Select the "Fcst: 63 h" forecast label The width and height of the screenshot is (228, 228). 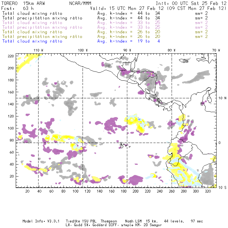[x=17, y=8]
